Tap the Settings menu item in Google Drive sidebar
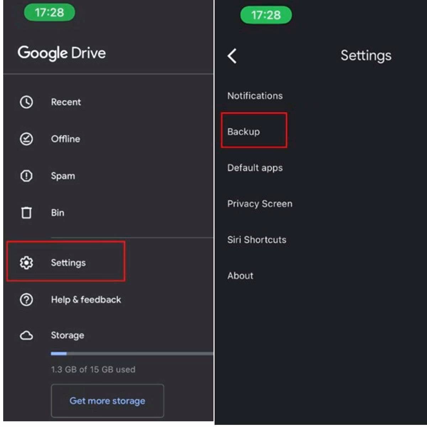 [x=68, y=263]
